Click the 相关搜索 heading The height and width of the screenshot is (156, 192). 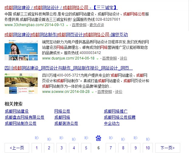click(13, 104)
